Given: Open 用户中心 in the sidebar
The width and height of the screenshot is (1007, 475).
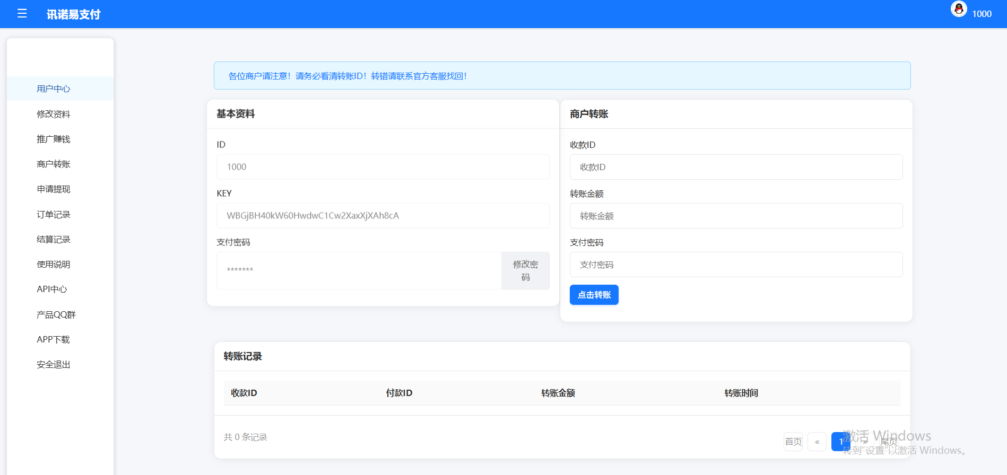Looking at the screenshot, I should pyautogui.click(x=54, y=89).
